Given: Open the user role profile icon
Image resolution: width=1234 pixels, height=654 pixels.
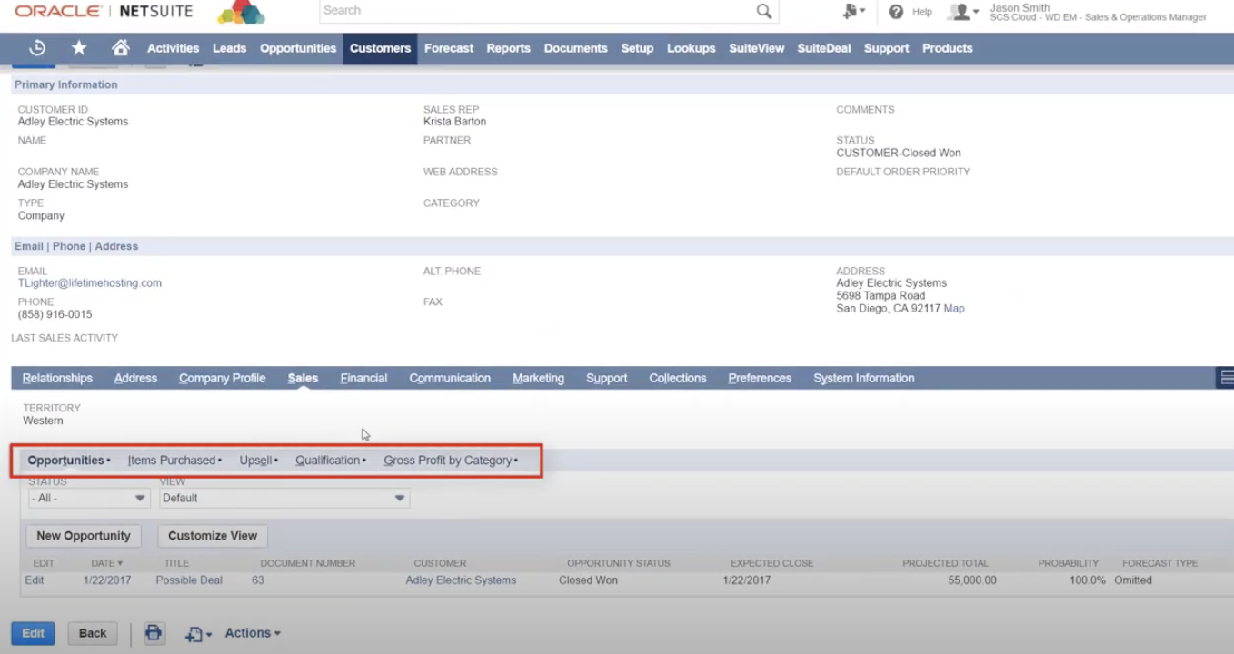Looking at the screenshot, I should tap(960, 12).
